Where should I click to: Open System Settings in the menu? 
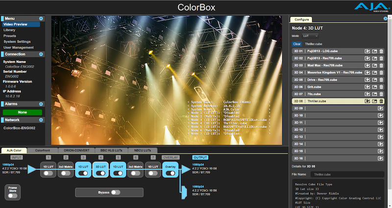(17, 42)
